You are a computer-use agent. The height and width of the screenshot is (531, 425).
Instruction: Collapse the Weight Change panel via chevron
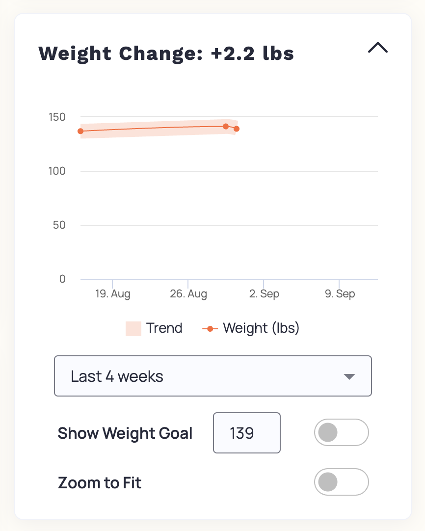point(377,48)
